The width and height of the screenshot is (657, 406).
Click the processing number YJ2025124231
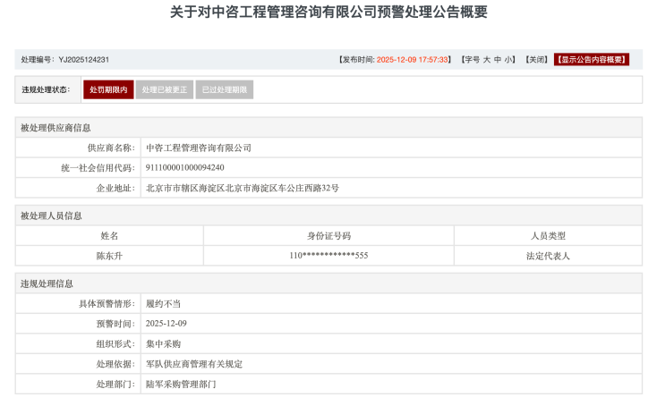coord(84,59)
